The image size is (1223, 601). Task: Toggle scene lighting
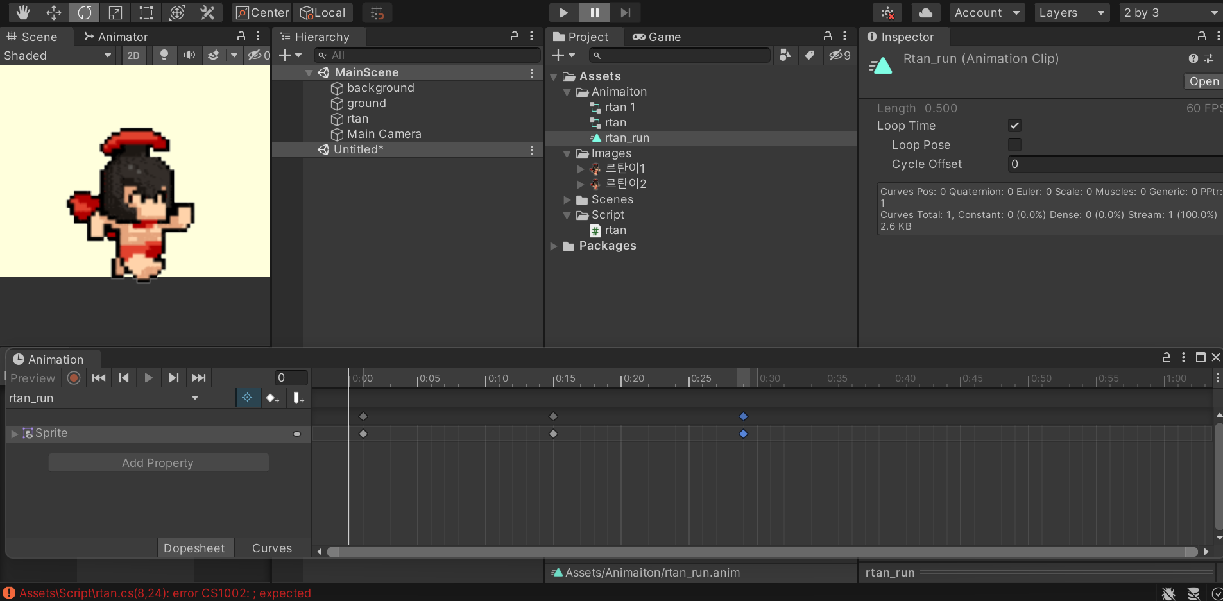[x=164, y=55]
